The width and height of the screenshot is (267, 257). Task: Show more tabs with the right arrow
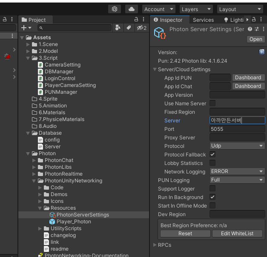coord(247,20)
